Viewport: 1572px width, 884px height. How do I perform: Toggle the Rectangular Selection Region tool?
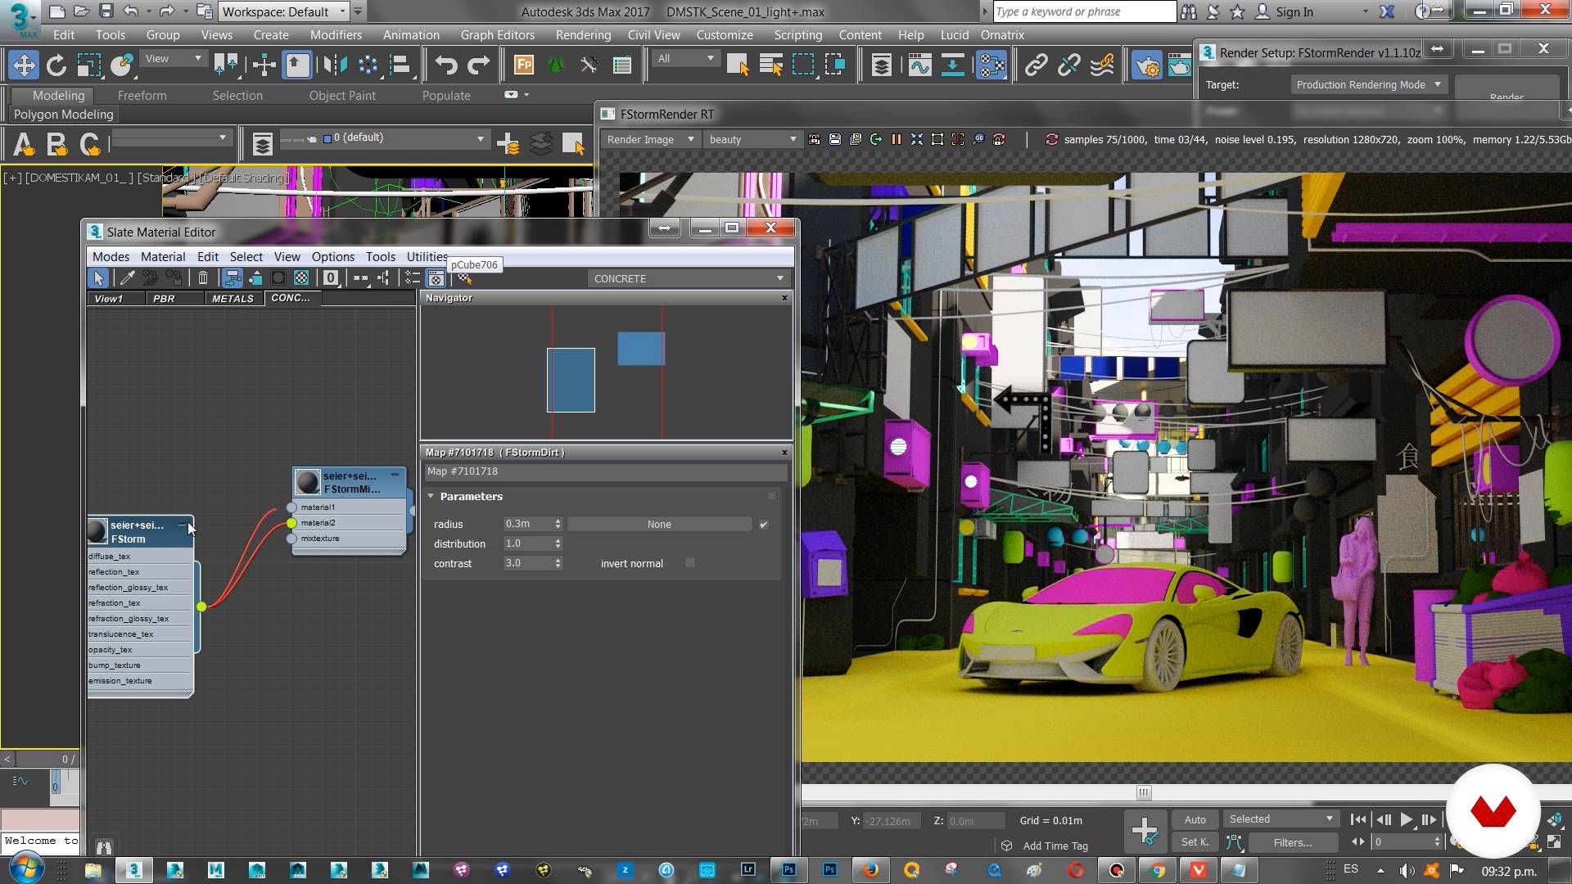[803, 65]
